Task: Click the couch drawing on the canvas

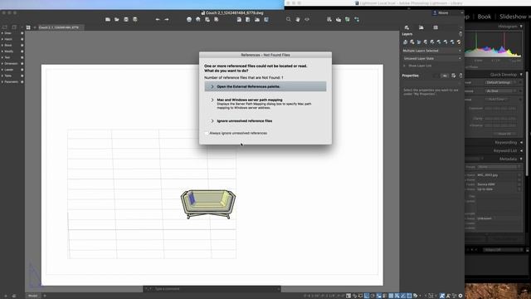Action: pyautogui.click(x=208, y=204)
